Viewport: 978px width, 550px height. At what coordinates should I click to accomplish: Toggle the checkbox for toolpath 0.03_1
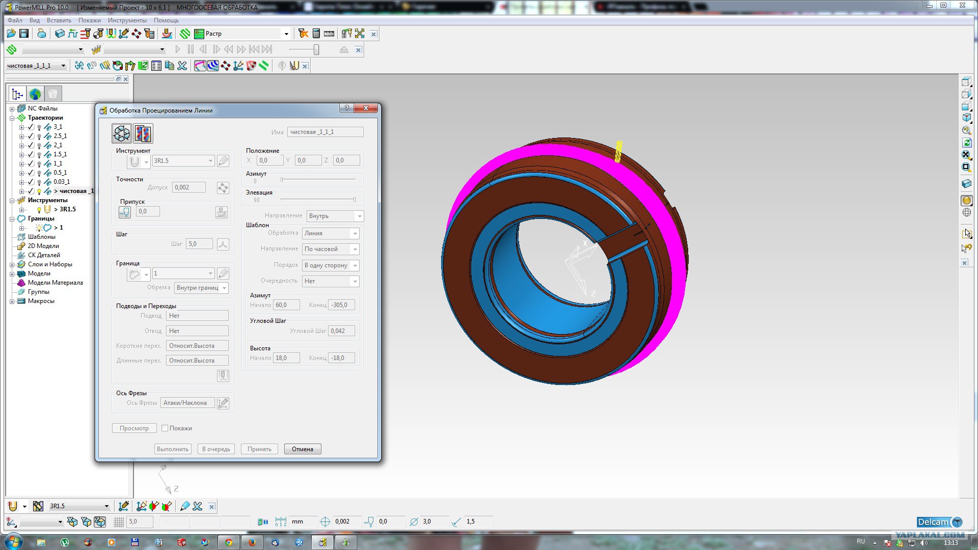click(x=31, y=182)
